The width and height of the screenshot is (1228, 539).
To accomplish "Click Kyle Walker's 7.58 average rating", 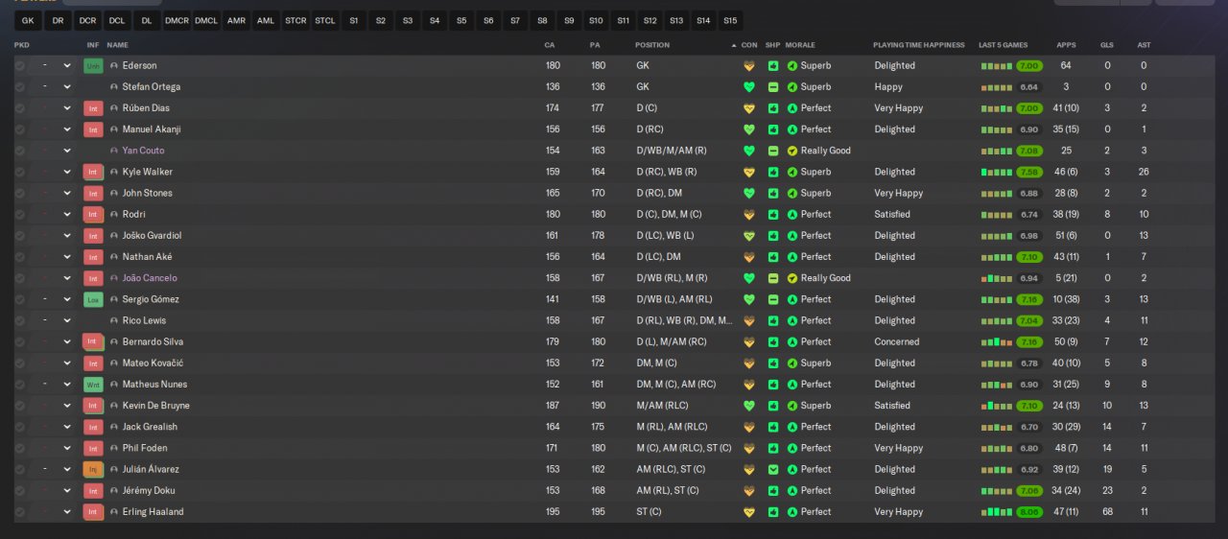I will point(1029,172).
